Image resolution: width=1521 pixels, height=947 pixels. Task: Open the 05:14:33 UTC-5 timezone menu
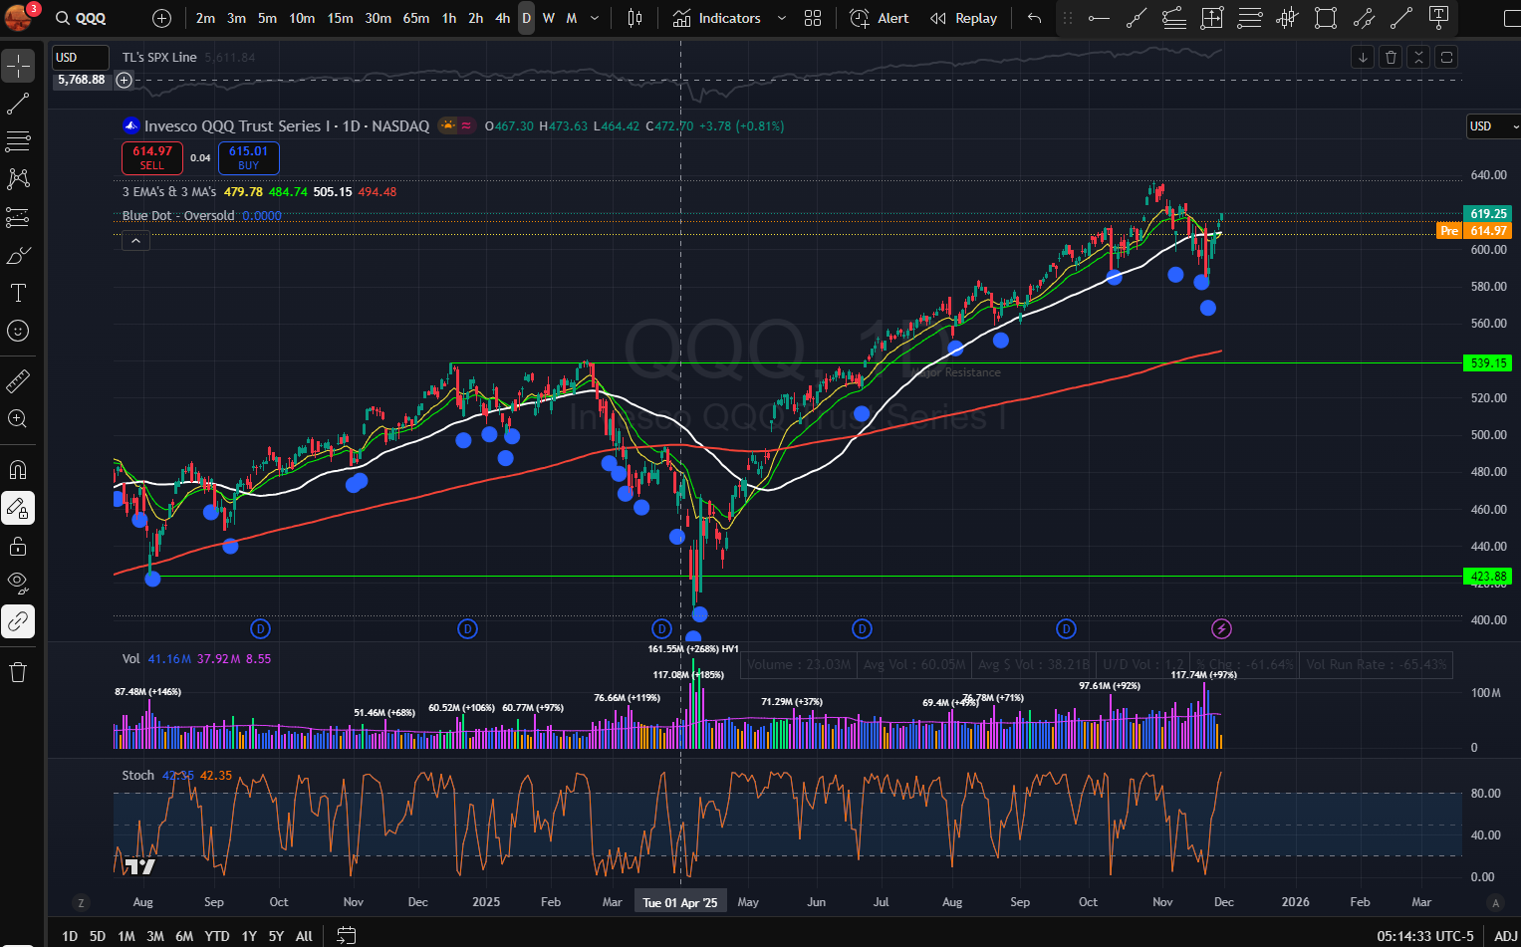[1424, 936]
